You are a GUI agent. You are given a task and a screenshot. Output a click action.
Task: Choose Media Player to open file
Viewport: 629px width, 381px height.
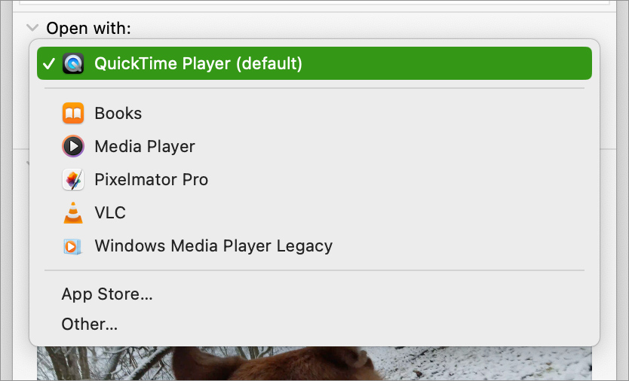[314, 146]
